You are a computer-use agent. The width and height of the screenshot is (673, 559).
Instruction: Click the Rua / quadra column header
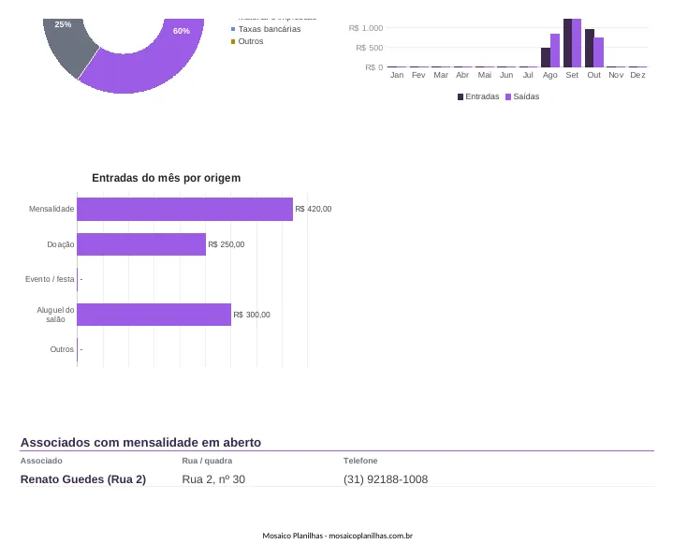point(207,461)
